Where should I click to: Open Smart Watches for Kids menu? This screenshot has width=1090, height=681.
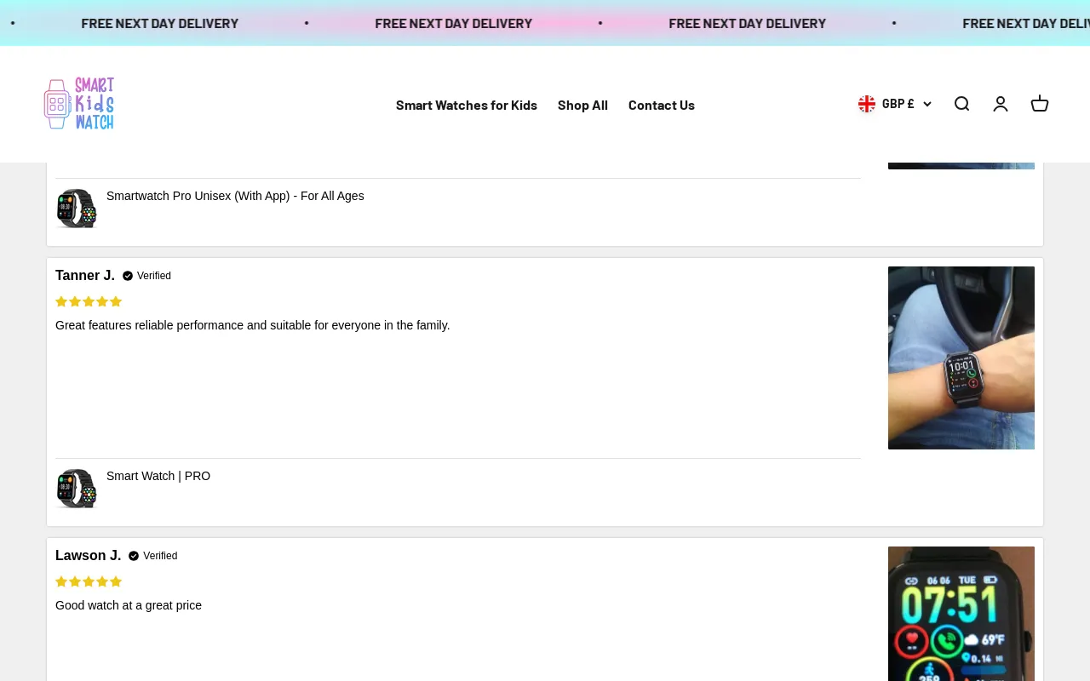(466, 105)
